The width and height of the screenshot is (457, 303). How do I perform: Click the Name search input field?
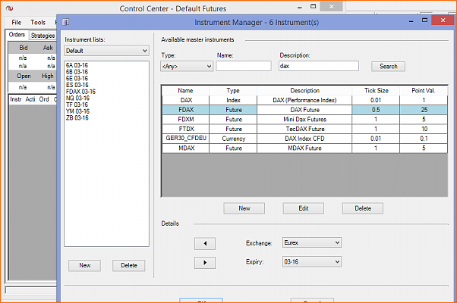coord(244,66)
